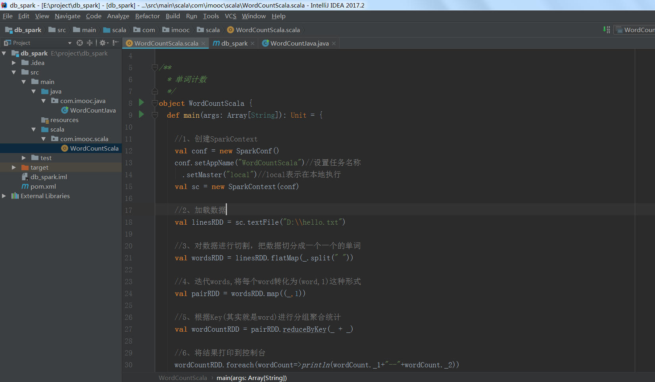
Task: Select pom.xml in the Project tree
Action: tap(42, 186)
